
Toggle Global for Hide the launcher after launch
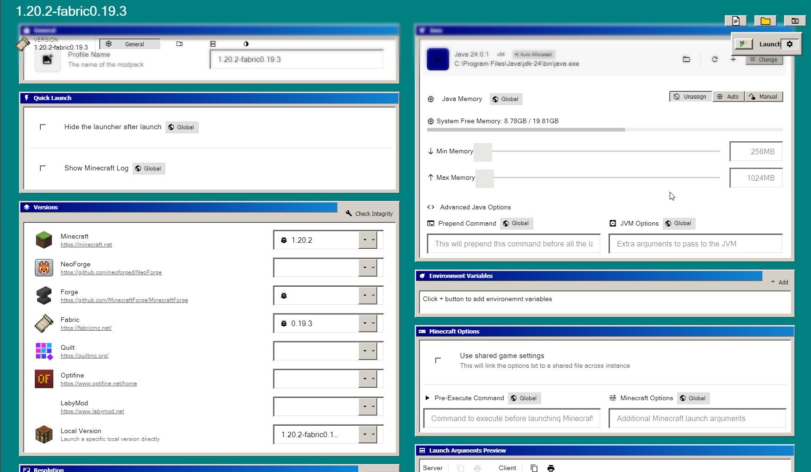[182, 127]
